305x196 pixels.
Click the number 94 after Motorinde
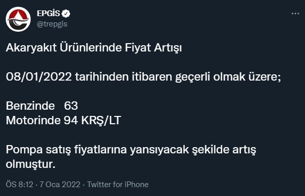click(71, 121)
